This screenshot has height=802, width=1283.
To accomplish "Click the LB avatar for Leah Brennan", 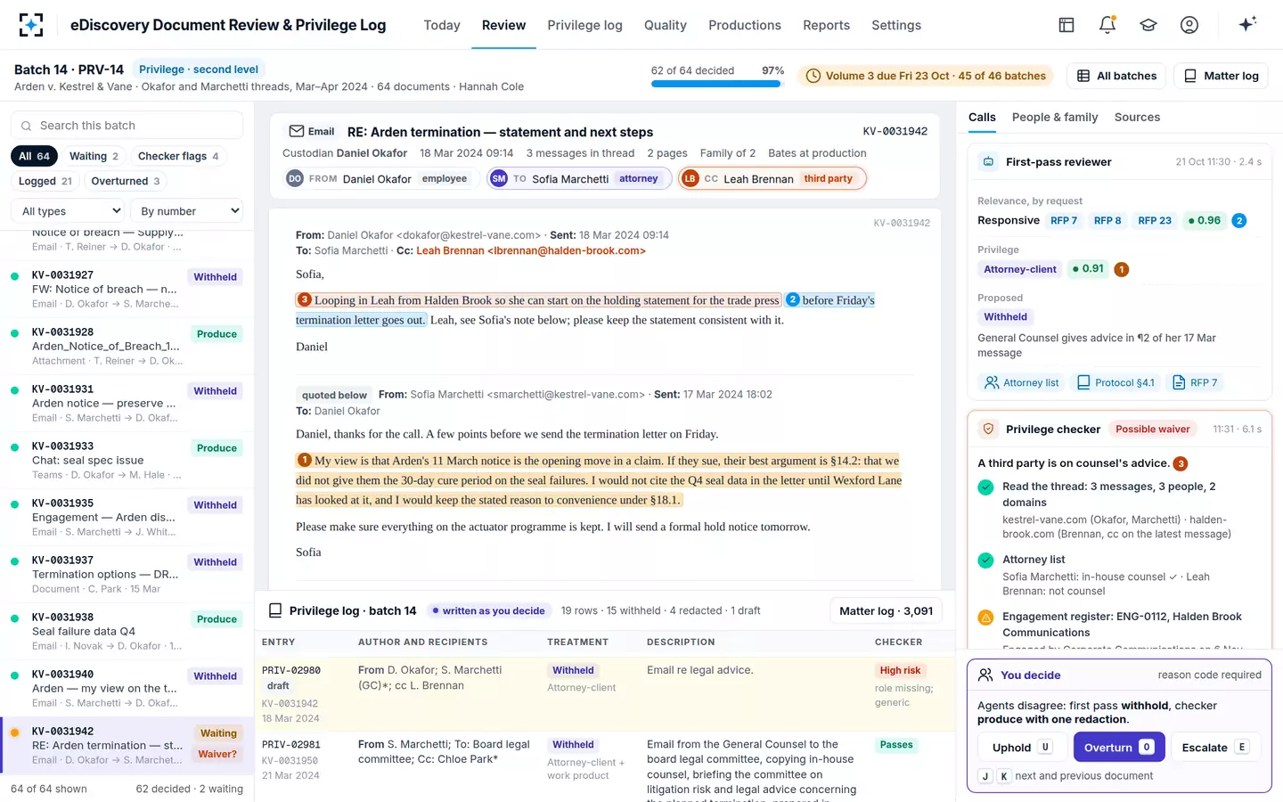I will [x=690, y=179].
